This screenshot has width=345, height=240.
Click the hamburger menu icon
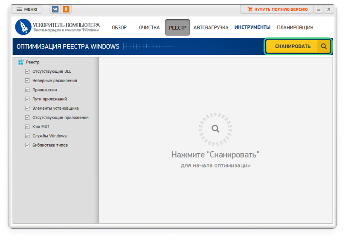(x=19, y=9)
